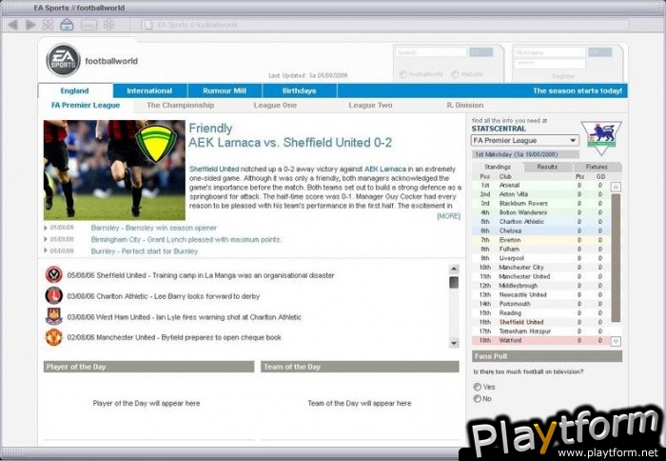Click the scroll-down button beside the Watford row
666x461 pixels.
(x=616, y=341)
